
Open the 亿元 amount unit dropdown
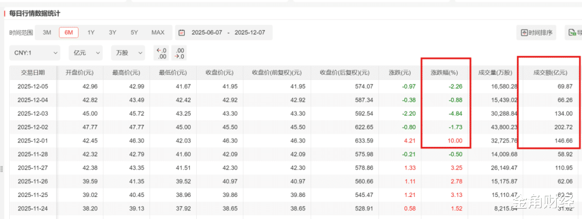click(x=85, y=53)
